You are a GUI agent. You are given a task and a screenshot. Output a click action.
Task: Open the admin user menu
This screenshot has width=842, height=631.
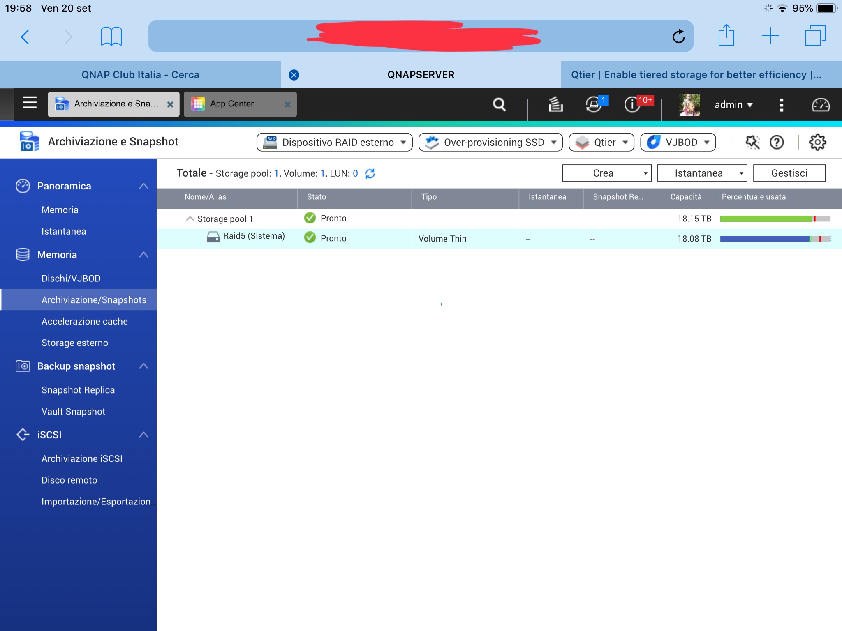coord(733,104)
